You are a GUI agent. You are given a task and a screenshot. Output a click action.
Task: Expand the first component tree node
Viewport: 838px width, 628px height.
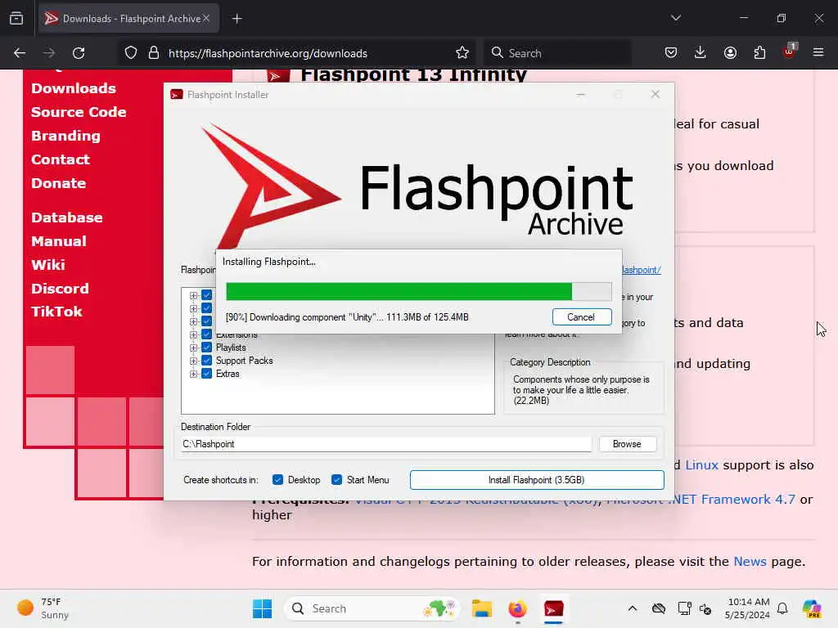[193, 295]
